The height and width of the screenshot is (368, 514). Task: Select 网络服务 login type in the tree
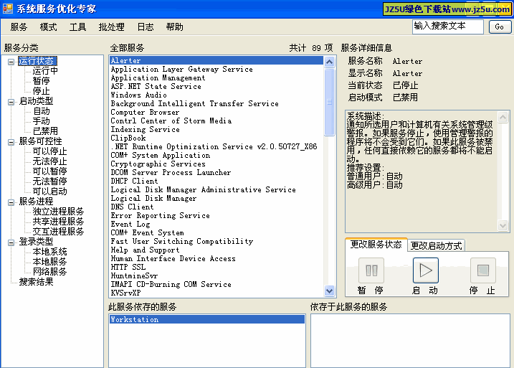(x=50, y=272)
